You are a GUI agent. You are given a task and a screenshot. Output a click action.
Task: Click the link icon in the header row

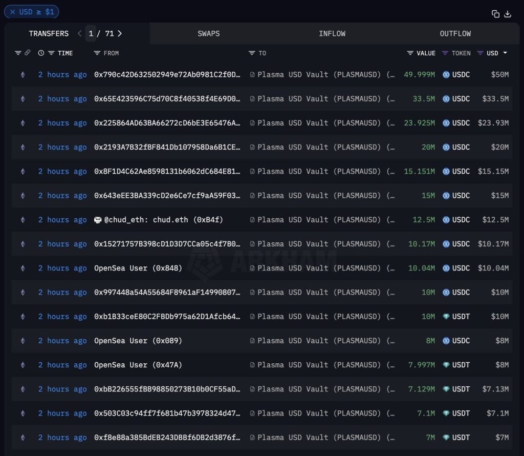click(x=28, y=53)
